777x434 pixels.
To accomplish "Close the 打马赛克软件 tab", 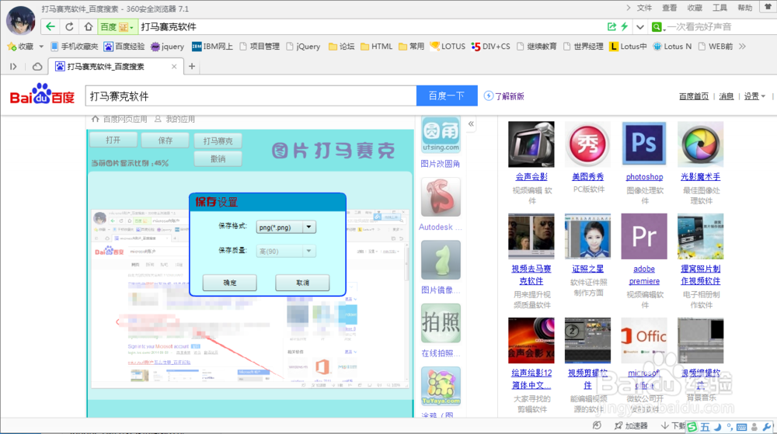I will (174, 66).
